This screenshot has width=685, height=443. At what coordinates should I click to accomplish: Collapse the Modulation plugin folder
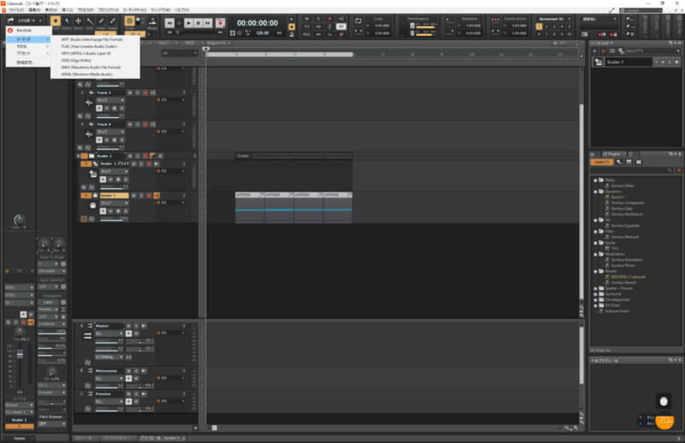click(x=595, y=254)
